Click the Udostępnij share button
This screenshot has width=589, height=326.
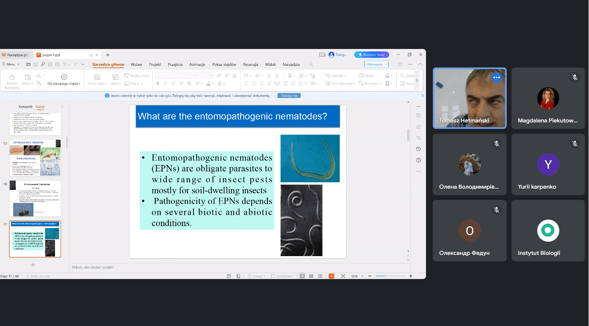(x=376, y=64)
